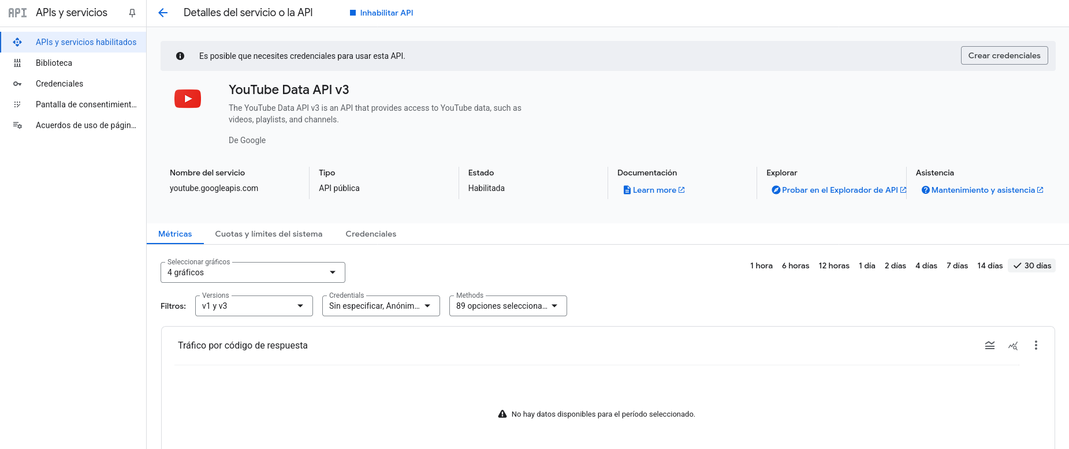Open APIs y servicios habilitados page
Viewport: 1069px width, 449px height.
73,42
